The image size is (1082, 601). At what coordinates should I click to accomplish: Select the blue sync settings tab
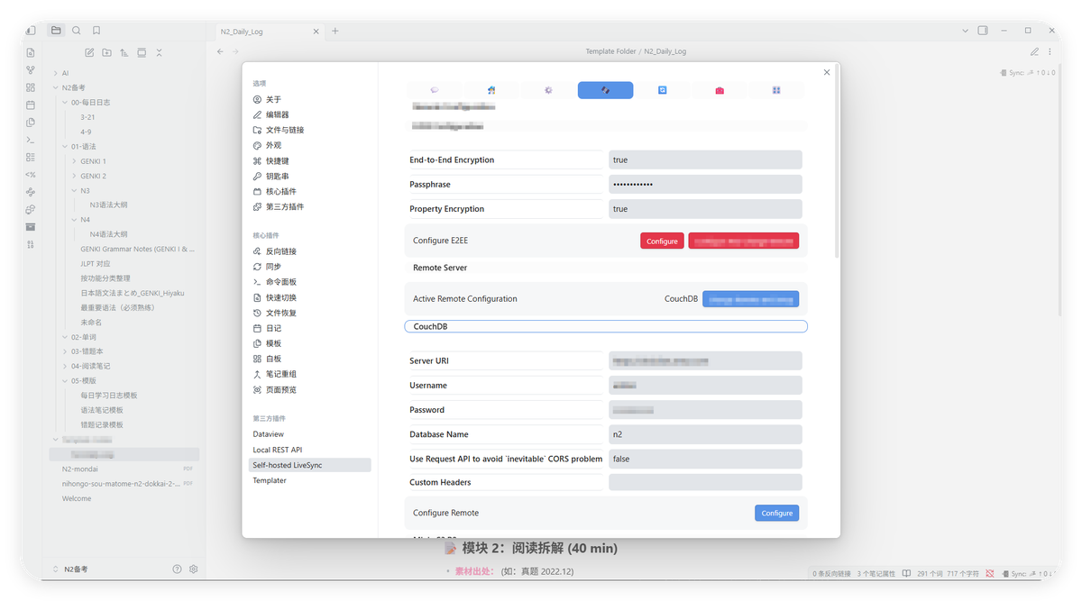point(662,90)
